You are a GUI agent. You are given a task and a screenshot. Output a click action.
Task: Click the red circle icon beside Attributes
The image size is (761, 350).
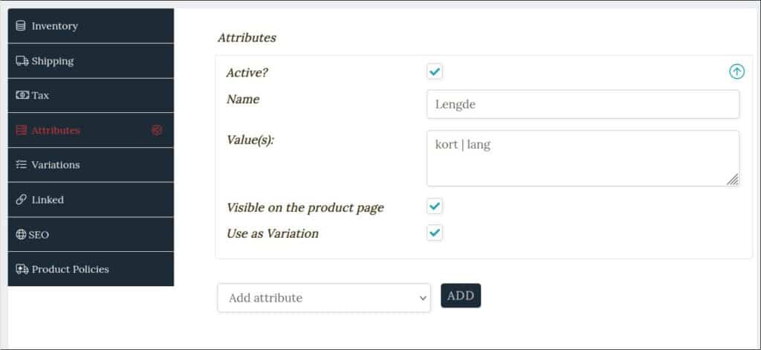pos(157,130)
